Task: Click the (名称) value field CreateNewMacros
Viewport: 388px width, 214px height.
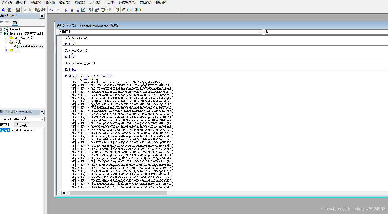Action: click(x=27, y=130)
